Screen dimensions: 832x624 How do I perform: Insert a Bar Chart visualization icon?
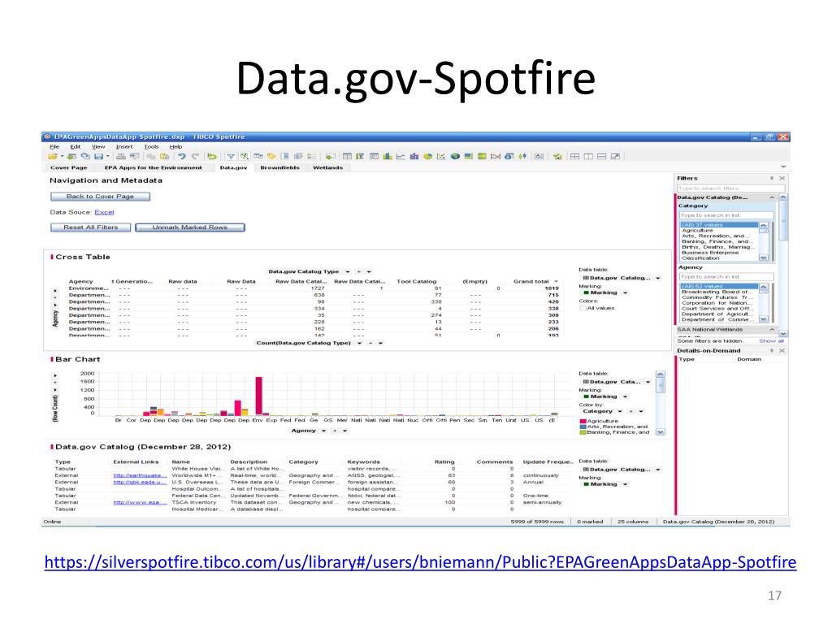point(388,157)
